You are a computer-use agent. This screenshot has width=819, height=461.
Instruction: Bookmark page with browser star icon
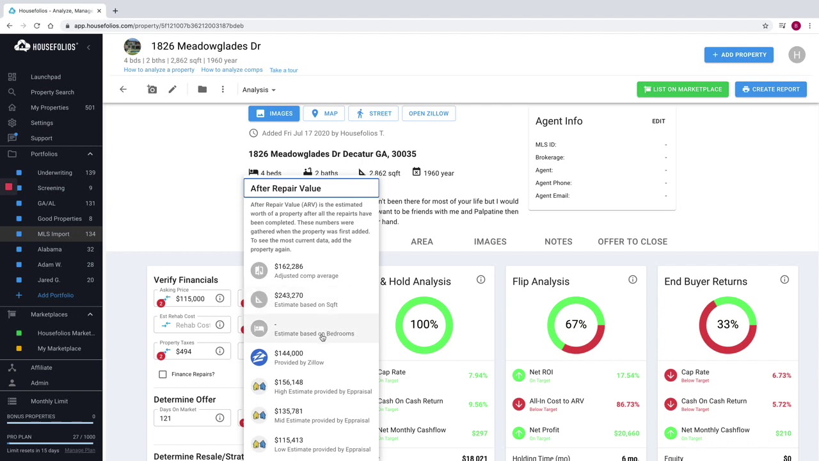coord(765,26)
